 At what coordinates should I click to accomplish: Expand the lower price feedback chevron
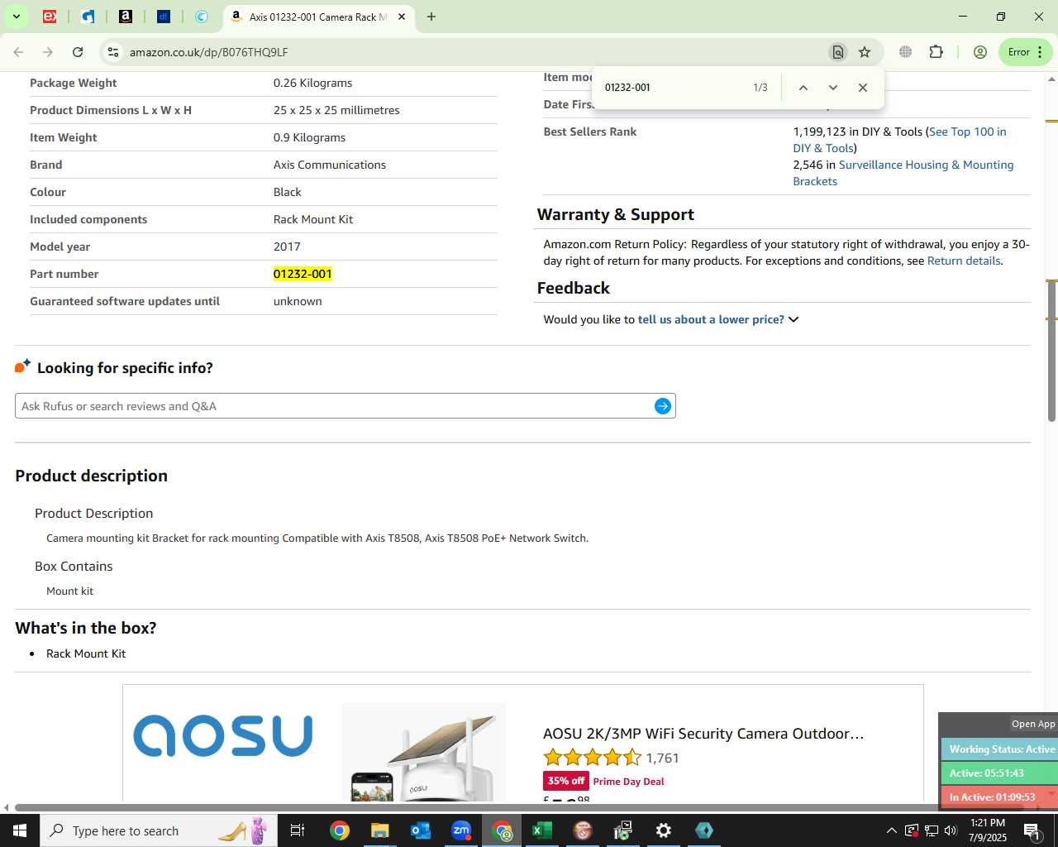pos(793,319)
